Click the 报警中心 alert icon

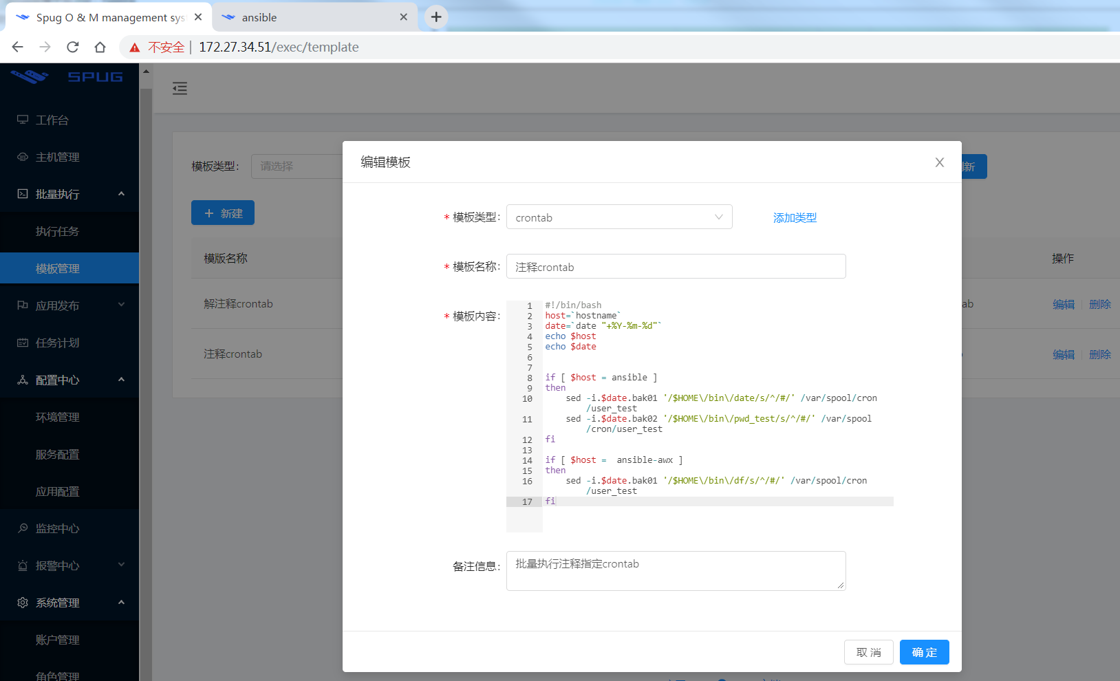click(x=23, y=565)
